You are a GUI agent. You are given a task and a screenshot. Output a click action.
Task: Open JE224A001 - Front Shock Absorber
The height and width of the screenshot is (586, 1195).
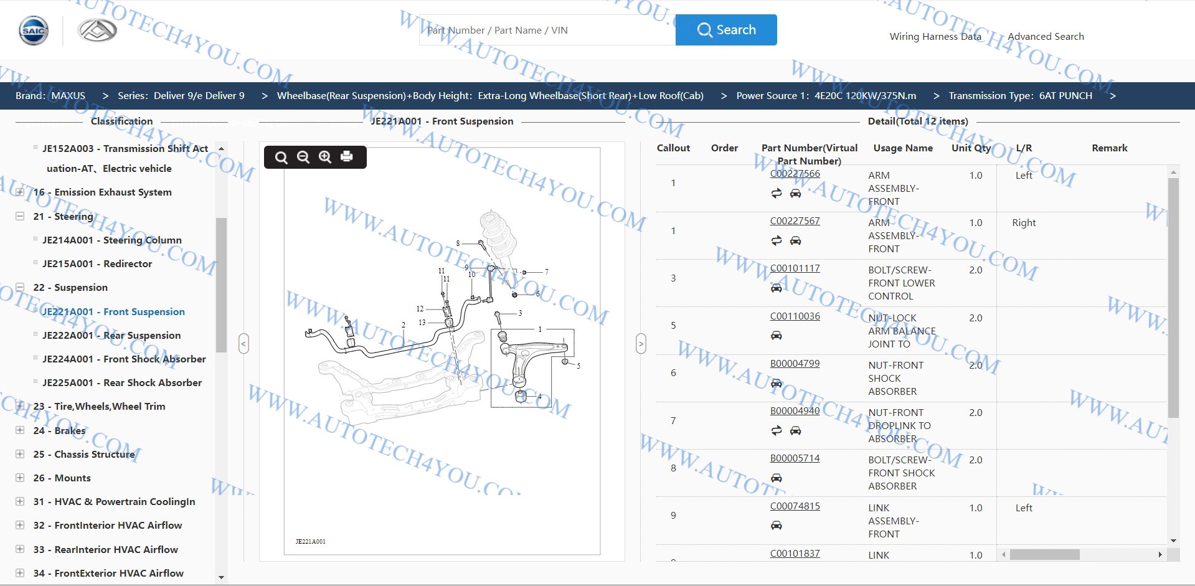[123, 359]
